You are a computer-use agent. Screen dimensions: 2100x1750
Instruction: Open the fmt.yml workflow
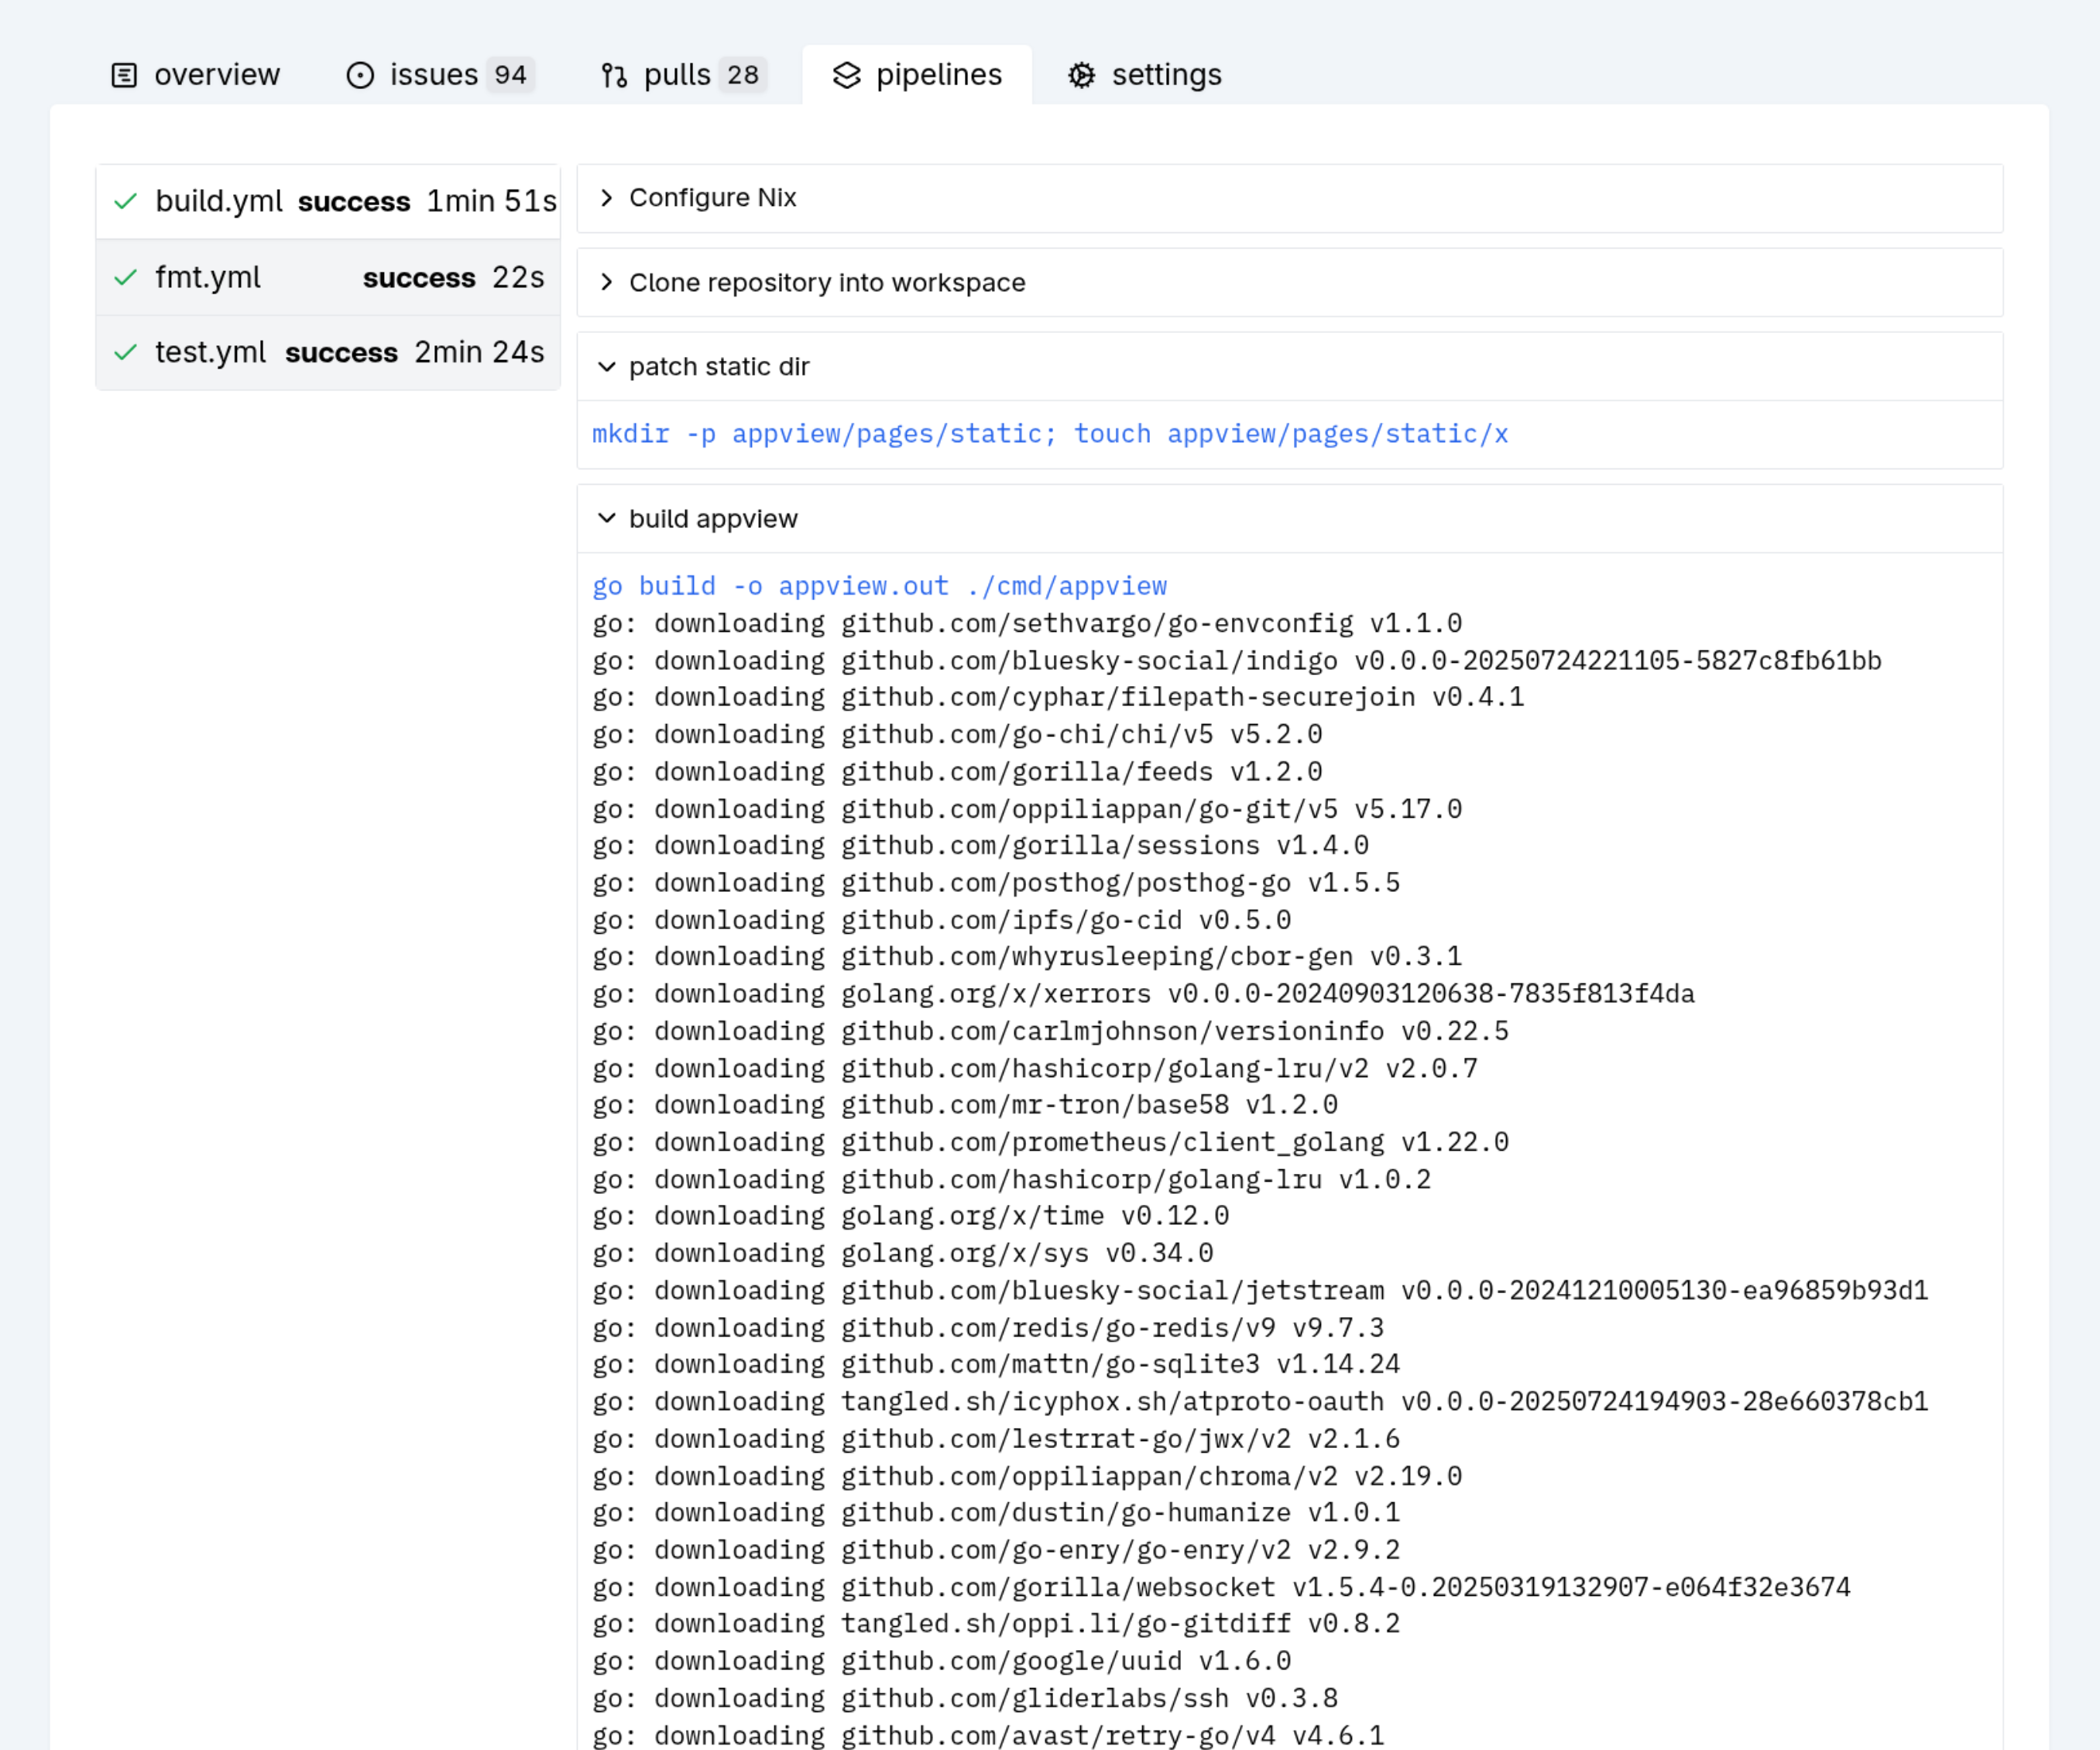coord(208,277)
